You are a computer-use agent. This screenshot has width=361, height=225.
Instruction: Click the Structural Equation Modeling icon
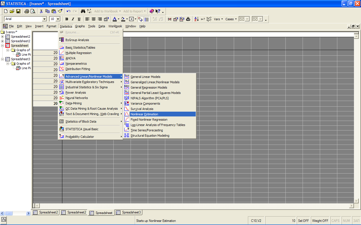(x=127, y=136)
